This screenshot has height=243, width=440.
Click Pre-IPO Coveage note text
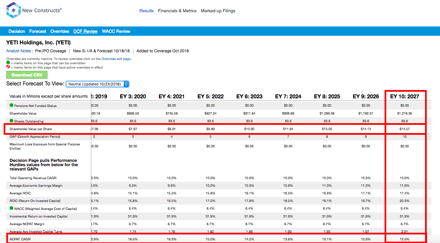coord(50,51)
